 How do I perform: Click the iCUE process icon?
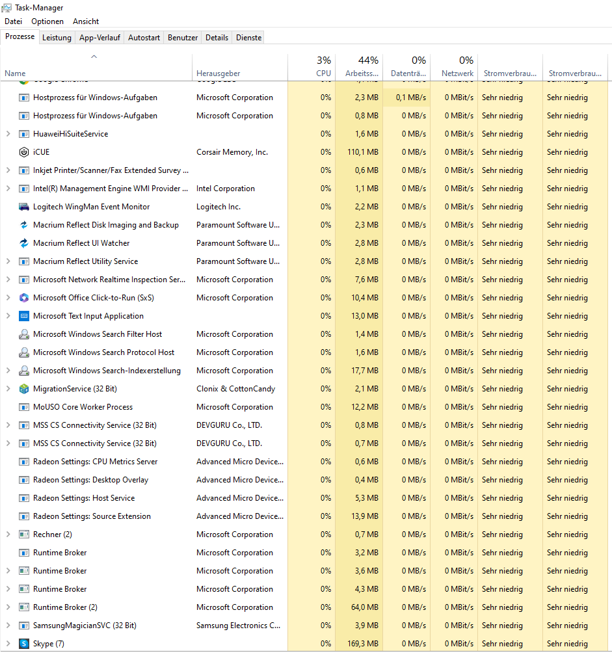click(24, 152)
